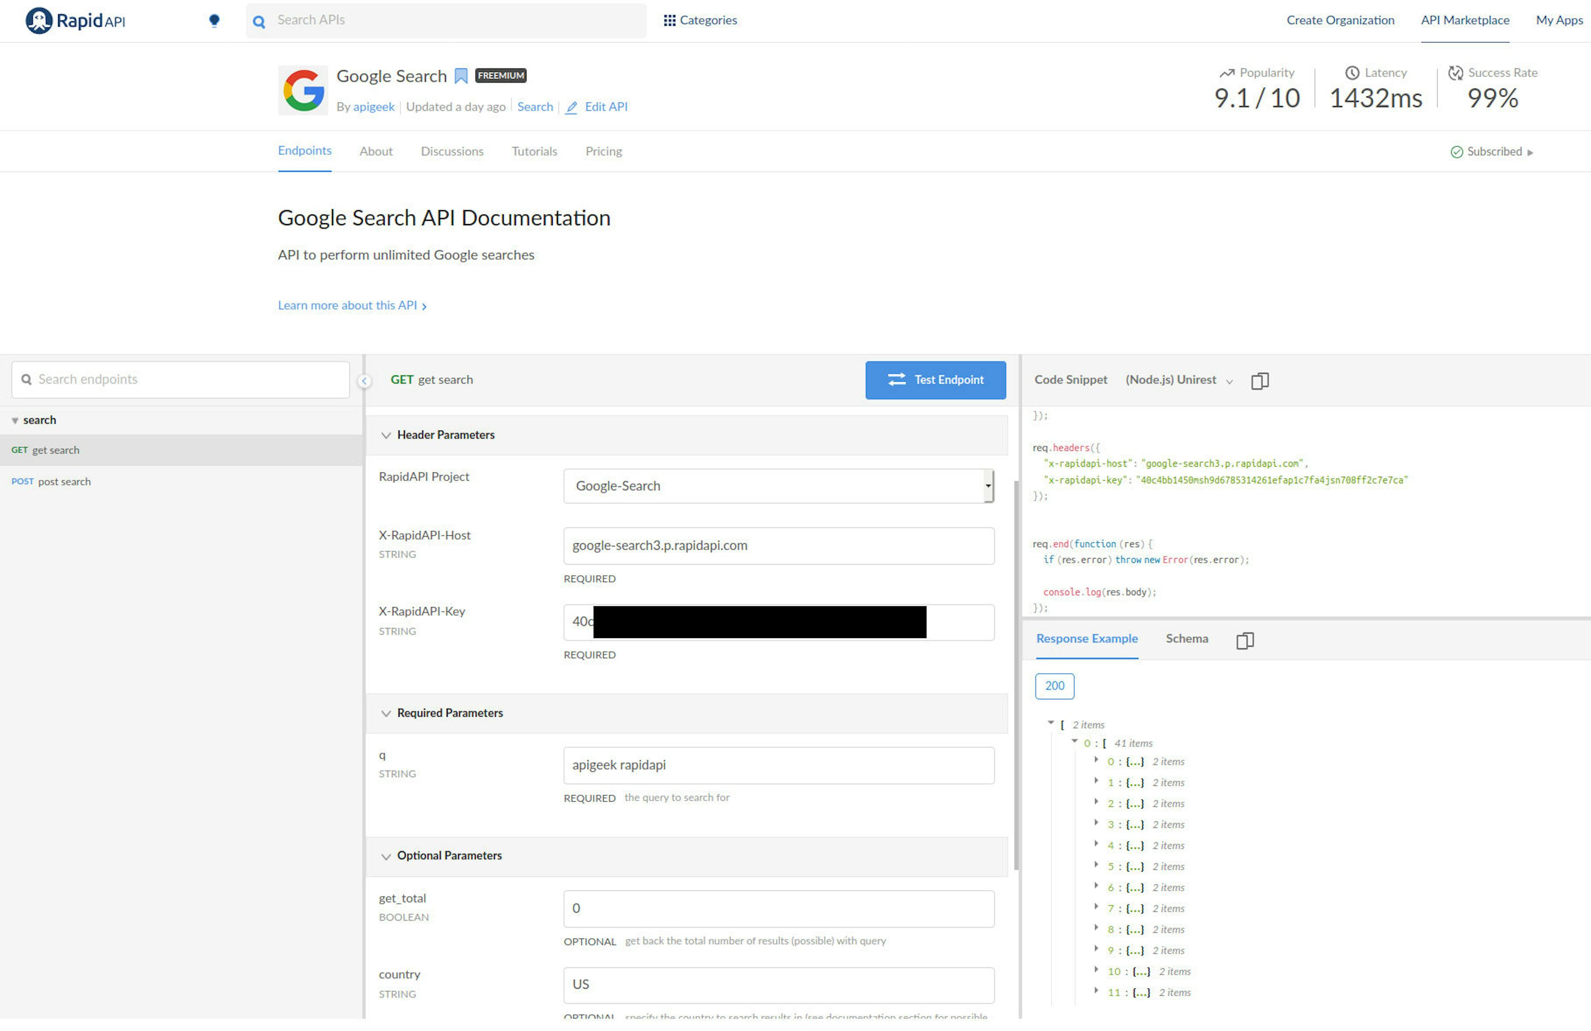Click the X-RapidAPI-Host input
This screenshot has width=1591, height=1031.
tap(779, 546)
